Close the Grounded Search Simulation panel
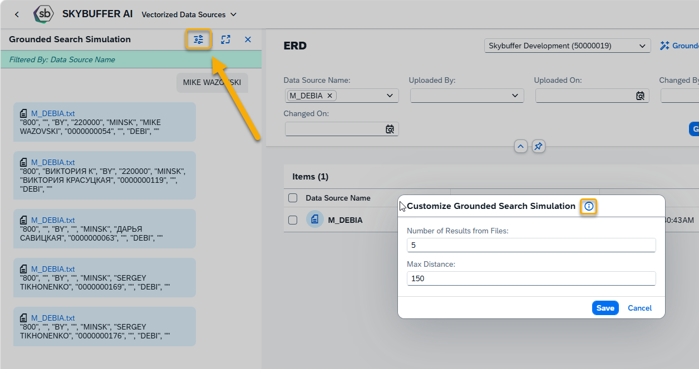The height and width of the screenshot is (369, 699). click(x=248, y=39)
